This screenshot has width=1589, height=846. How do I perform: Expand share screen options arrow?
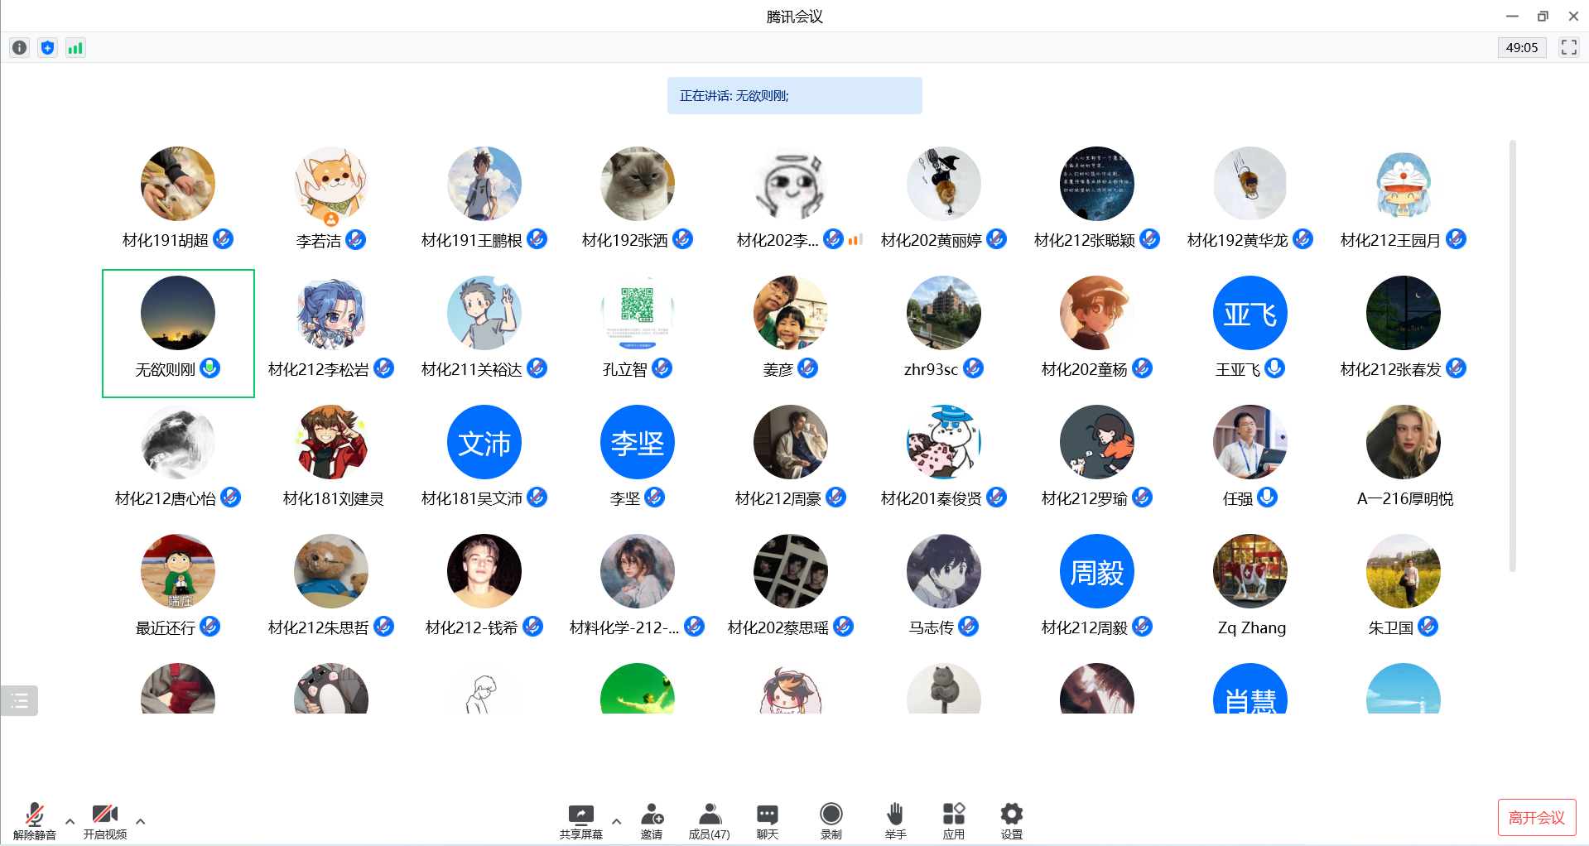617,821
